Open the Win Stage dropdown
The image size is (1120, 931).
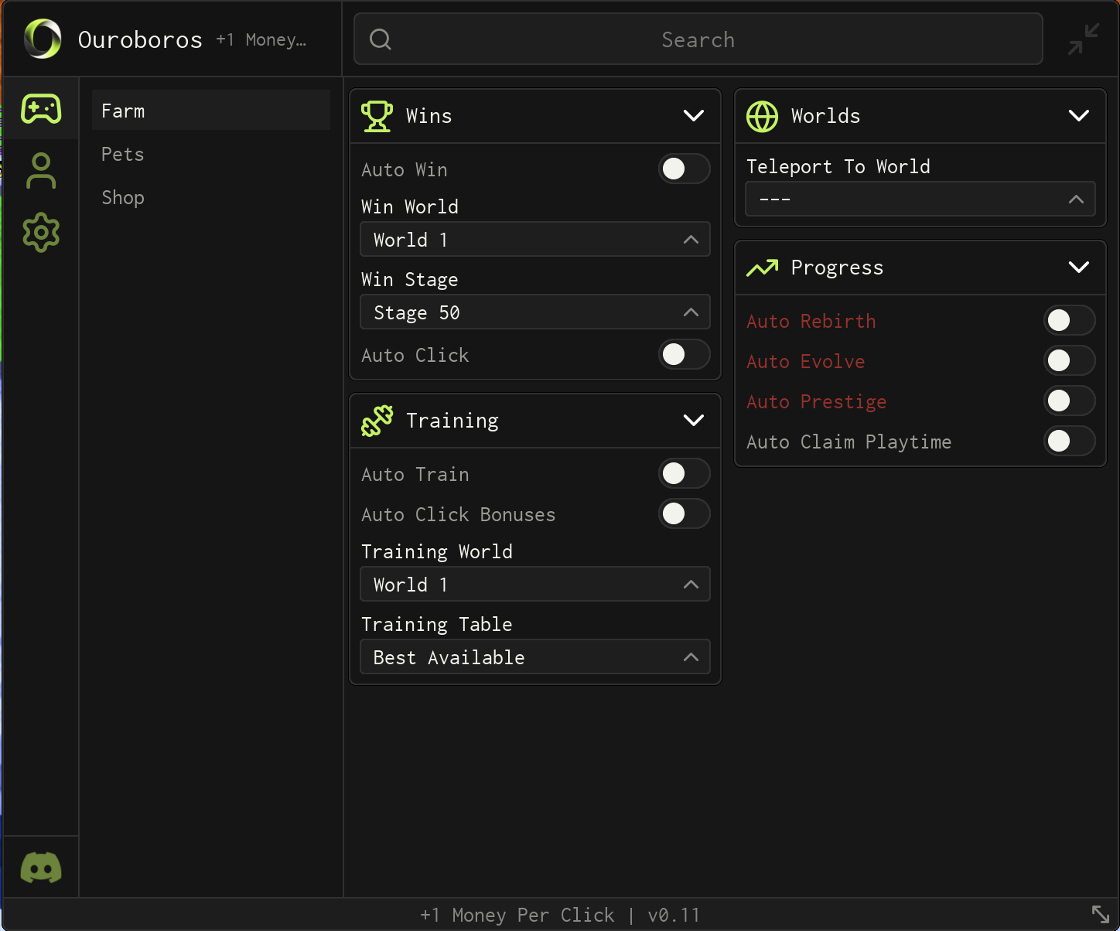(x=535, y=312)
